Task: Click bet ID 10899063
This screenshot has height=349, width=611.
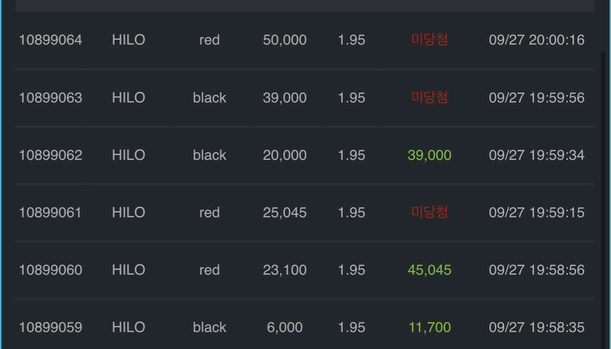Action: [x=50, y=98]
